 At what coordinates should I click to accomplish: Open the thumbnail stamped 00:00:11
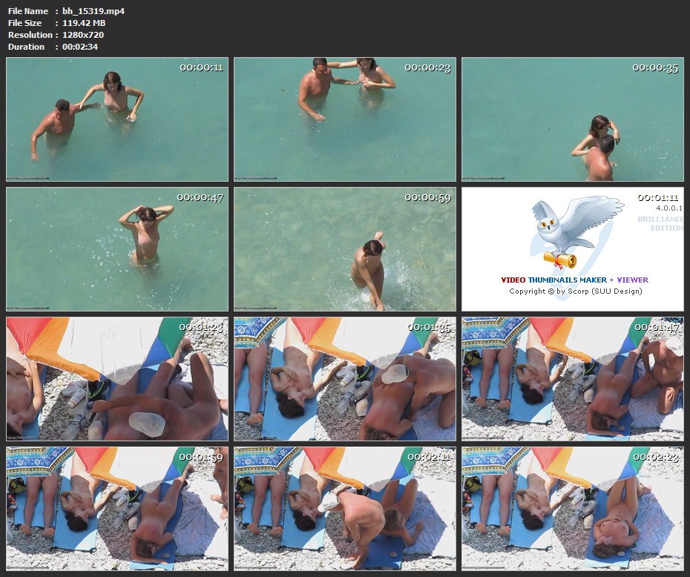point(117,119)
